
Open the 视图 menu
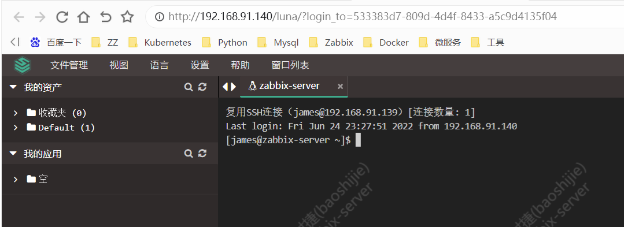coord(119,65)
